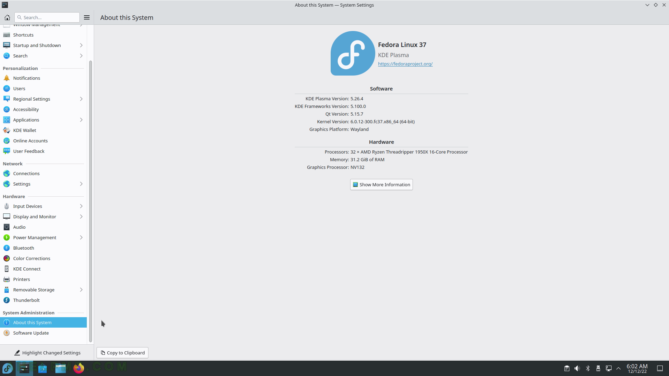This screenshot has width=669, height=376.
Task: Open network tray icon
Action: coord(609,368)
